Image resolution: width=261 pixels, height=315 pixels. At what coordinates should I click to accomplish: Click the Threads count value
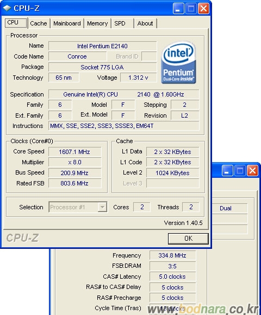click(191, 207)
